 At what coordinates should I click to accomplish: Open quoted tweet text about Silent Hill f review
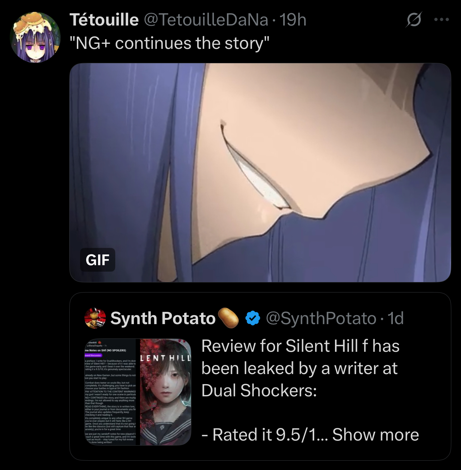[301, 368]
